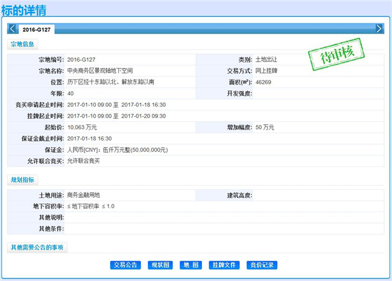Open the 挂牌文件 listing documents

coord(224,265)
